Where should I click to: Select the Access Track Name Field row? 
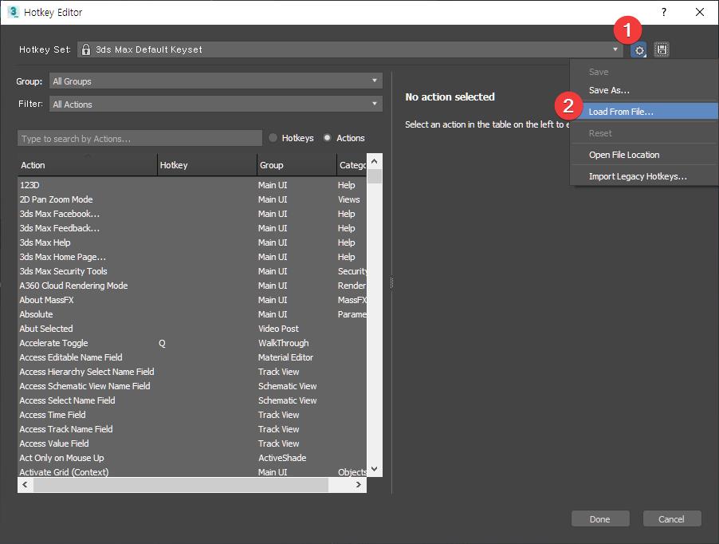[x=191, y=429]
